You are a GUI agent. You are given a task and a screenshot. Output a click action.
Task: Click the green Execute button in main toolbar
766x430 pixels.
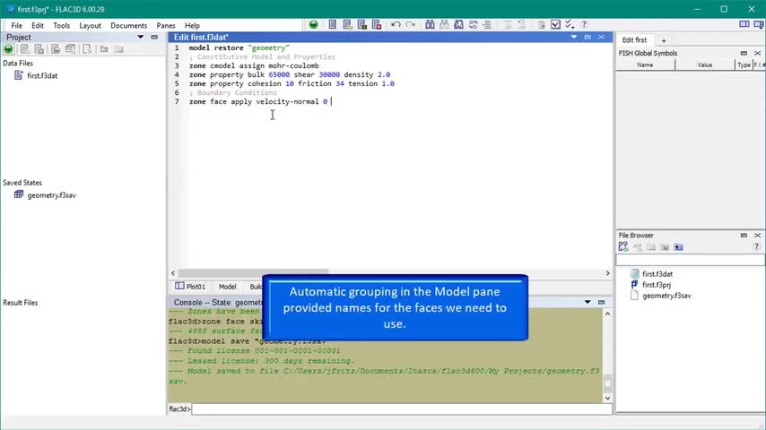tap(314, 24)
